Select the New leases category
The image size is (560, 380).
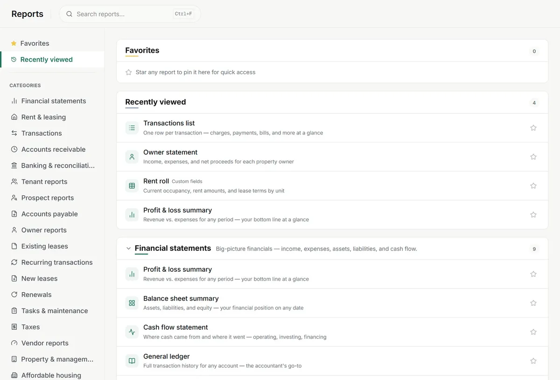[x=52, y=279]
